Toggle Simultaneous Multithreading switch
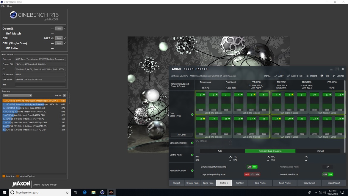 click(x=252, y=167)
